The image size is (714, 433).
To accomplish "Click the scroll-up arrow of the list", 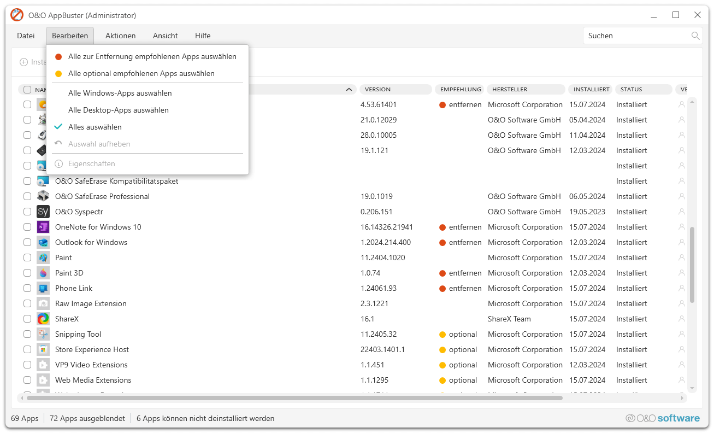I will pos(692,101).
